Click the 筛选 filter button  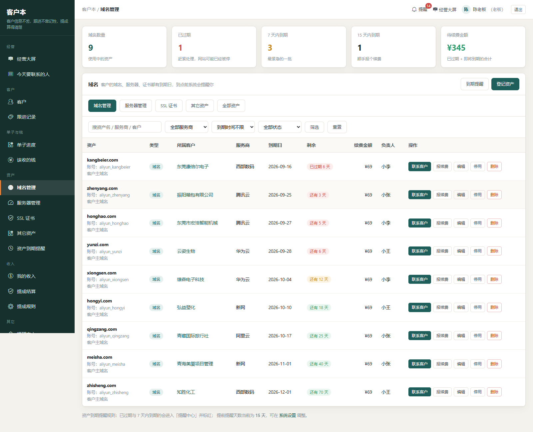[314, 127]
